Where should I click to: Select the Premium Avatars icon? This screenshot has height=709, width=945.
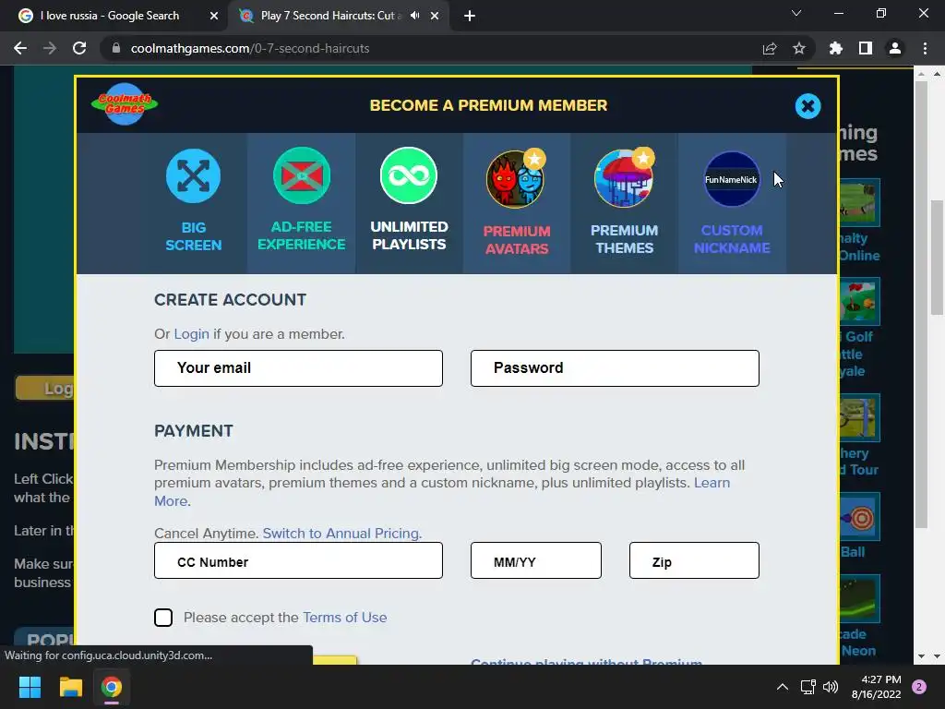(x=516, y=178)
